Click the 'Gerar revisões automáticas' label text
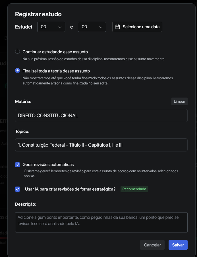The width and height of the screenshot is (197, 257). [x=48, y=165]
